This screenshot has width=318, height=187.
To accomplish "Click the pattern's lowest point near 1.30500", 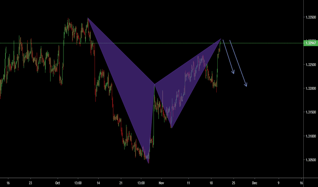I will click(148, 163).
